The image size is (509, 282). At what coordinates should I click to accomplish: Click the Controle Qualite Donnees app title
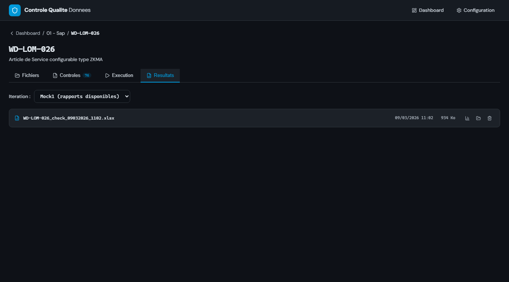[57, 10]
